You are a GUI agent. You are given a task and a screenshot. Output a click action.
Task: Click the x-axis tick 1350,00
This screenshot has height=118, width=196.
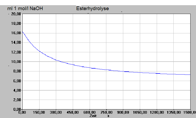pos(173,112)
